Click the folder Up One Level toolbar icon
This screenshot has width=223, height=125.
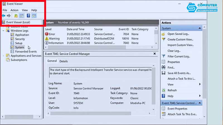click(x=16, y=16)
